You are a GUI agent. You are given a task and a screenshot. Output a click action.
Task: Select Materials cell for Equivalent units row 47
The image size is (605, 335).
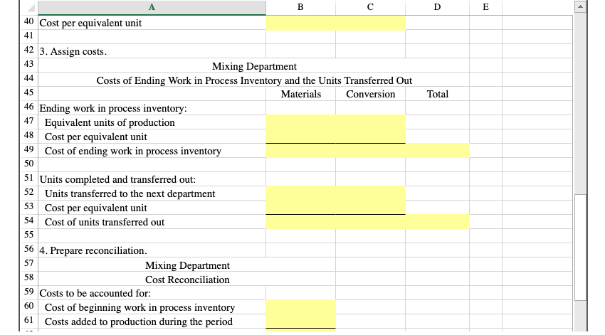click(300, 122)
